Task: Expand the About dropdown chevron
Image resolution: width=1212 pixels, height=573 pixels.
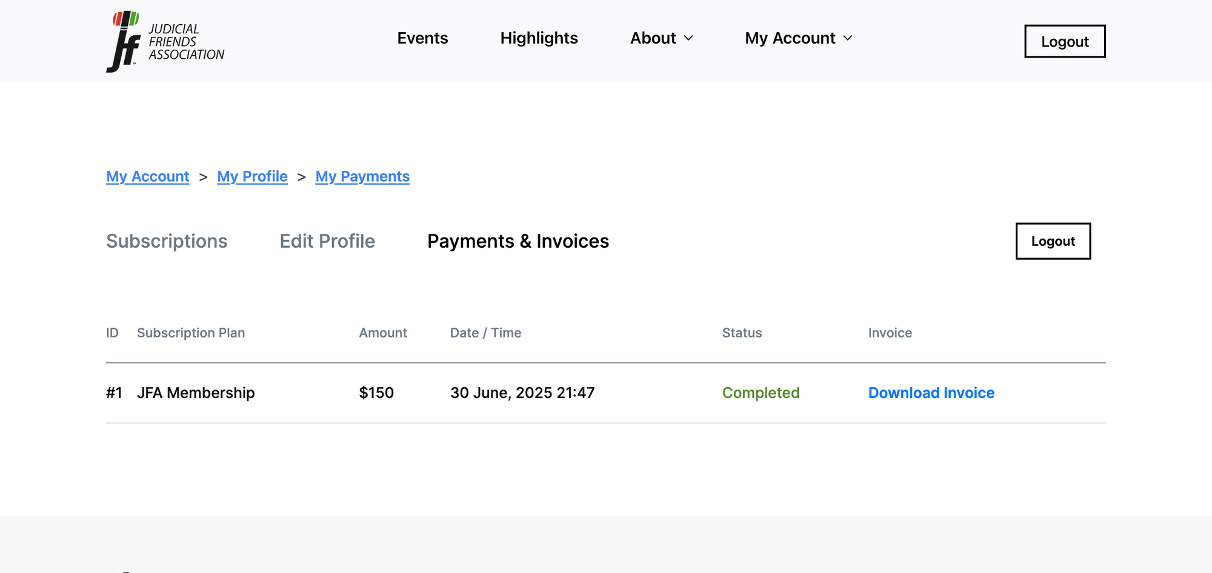Action: coord(688,38)
